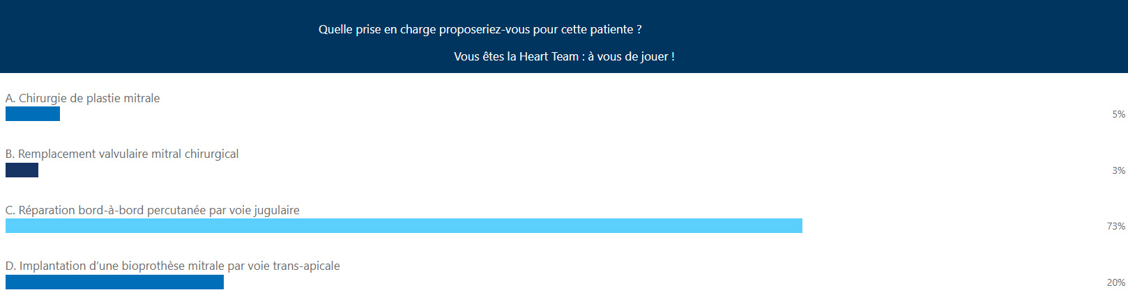Click the 5% percentage label

pyautogui.click(x=1118, y=114)
